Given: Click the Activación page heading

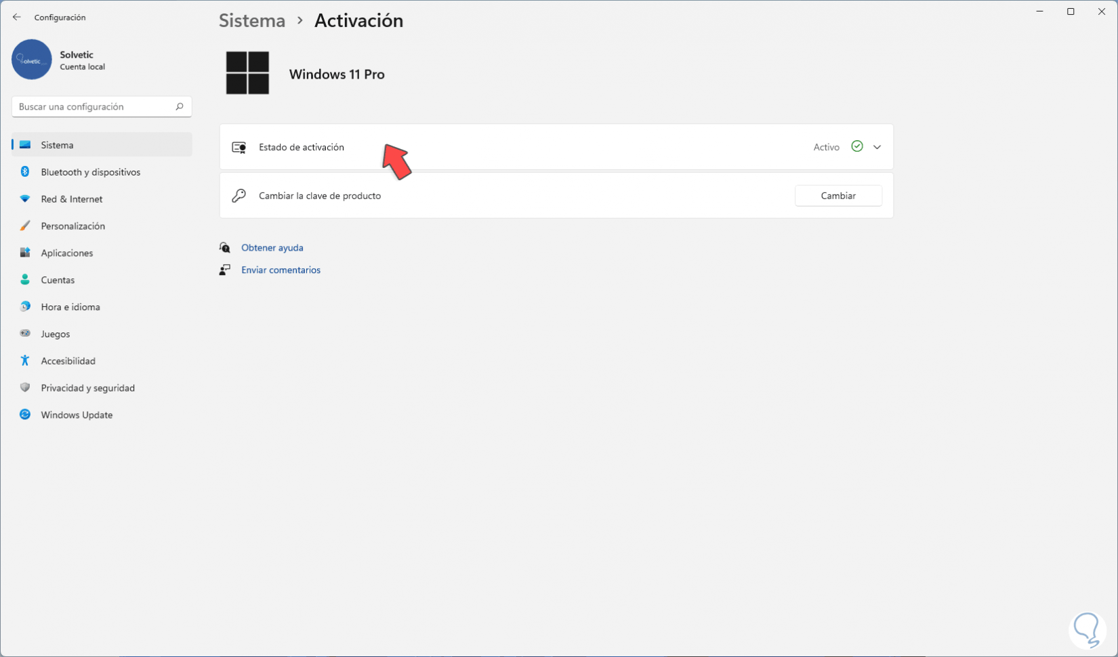Looking at the screenshot, I should pos(359,20).
